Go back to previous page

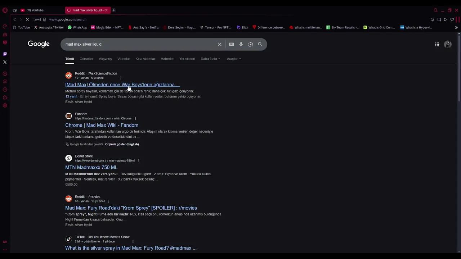(x=14, y=19)
